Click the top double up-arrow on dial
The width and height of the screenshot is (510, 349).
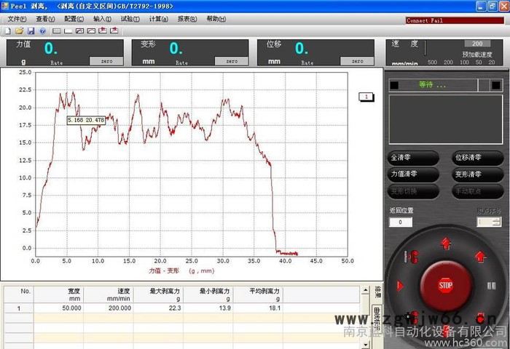[x=446, y=243]
